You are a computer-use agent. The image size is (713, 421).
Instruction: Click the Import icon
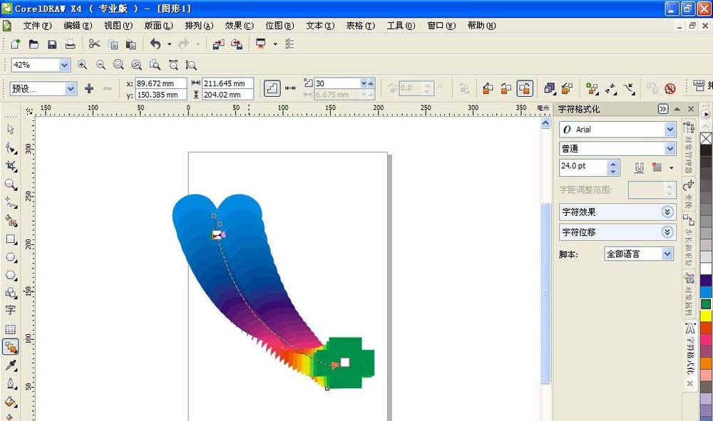(x=219, y=44)
